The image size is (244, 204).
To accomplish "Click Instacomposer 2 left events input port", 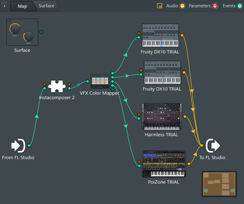I will click(x=44, y=89).
